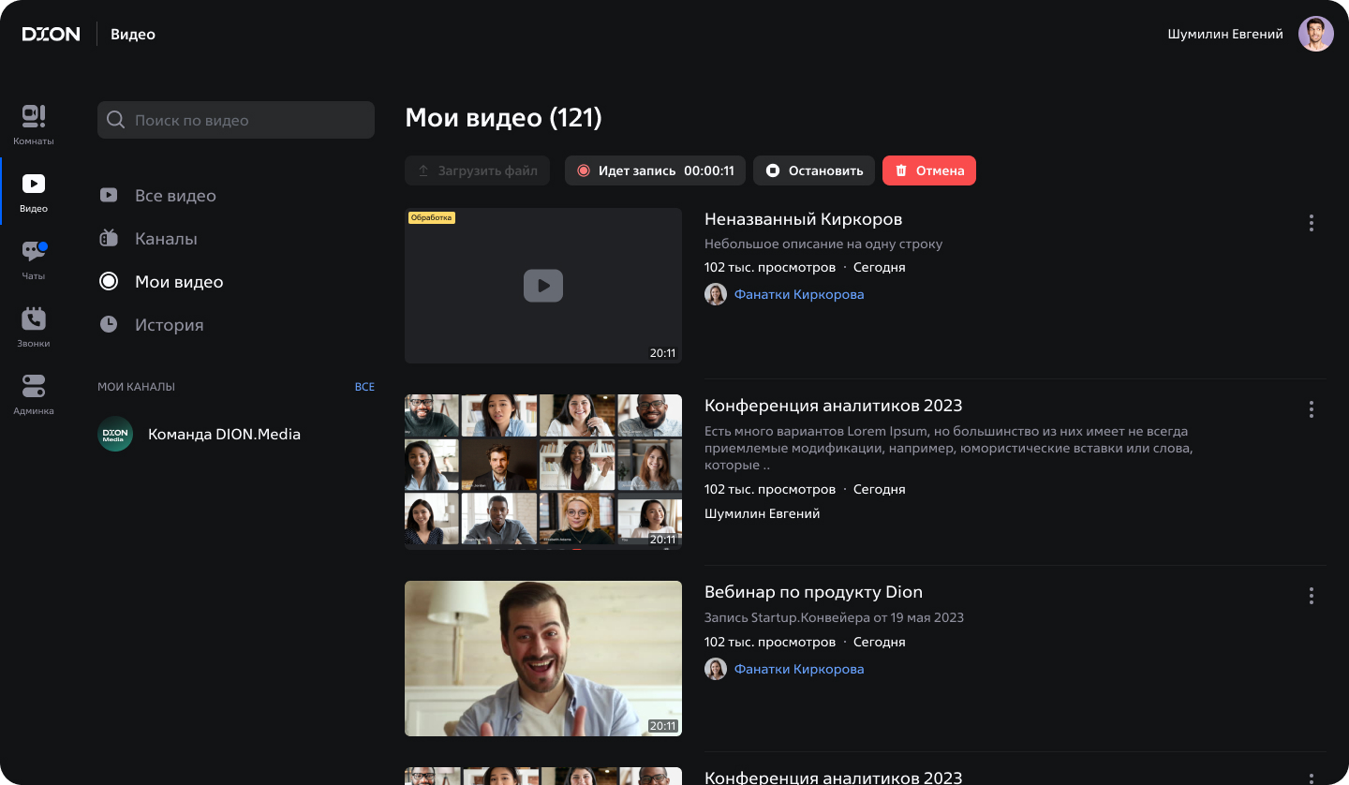Click the user avatar in header

[1316, 34]
